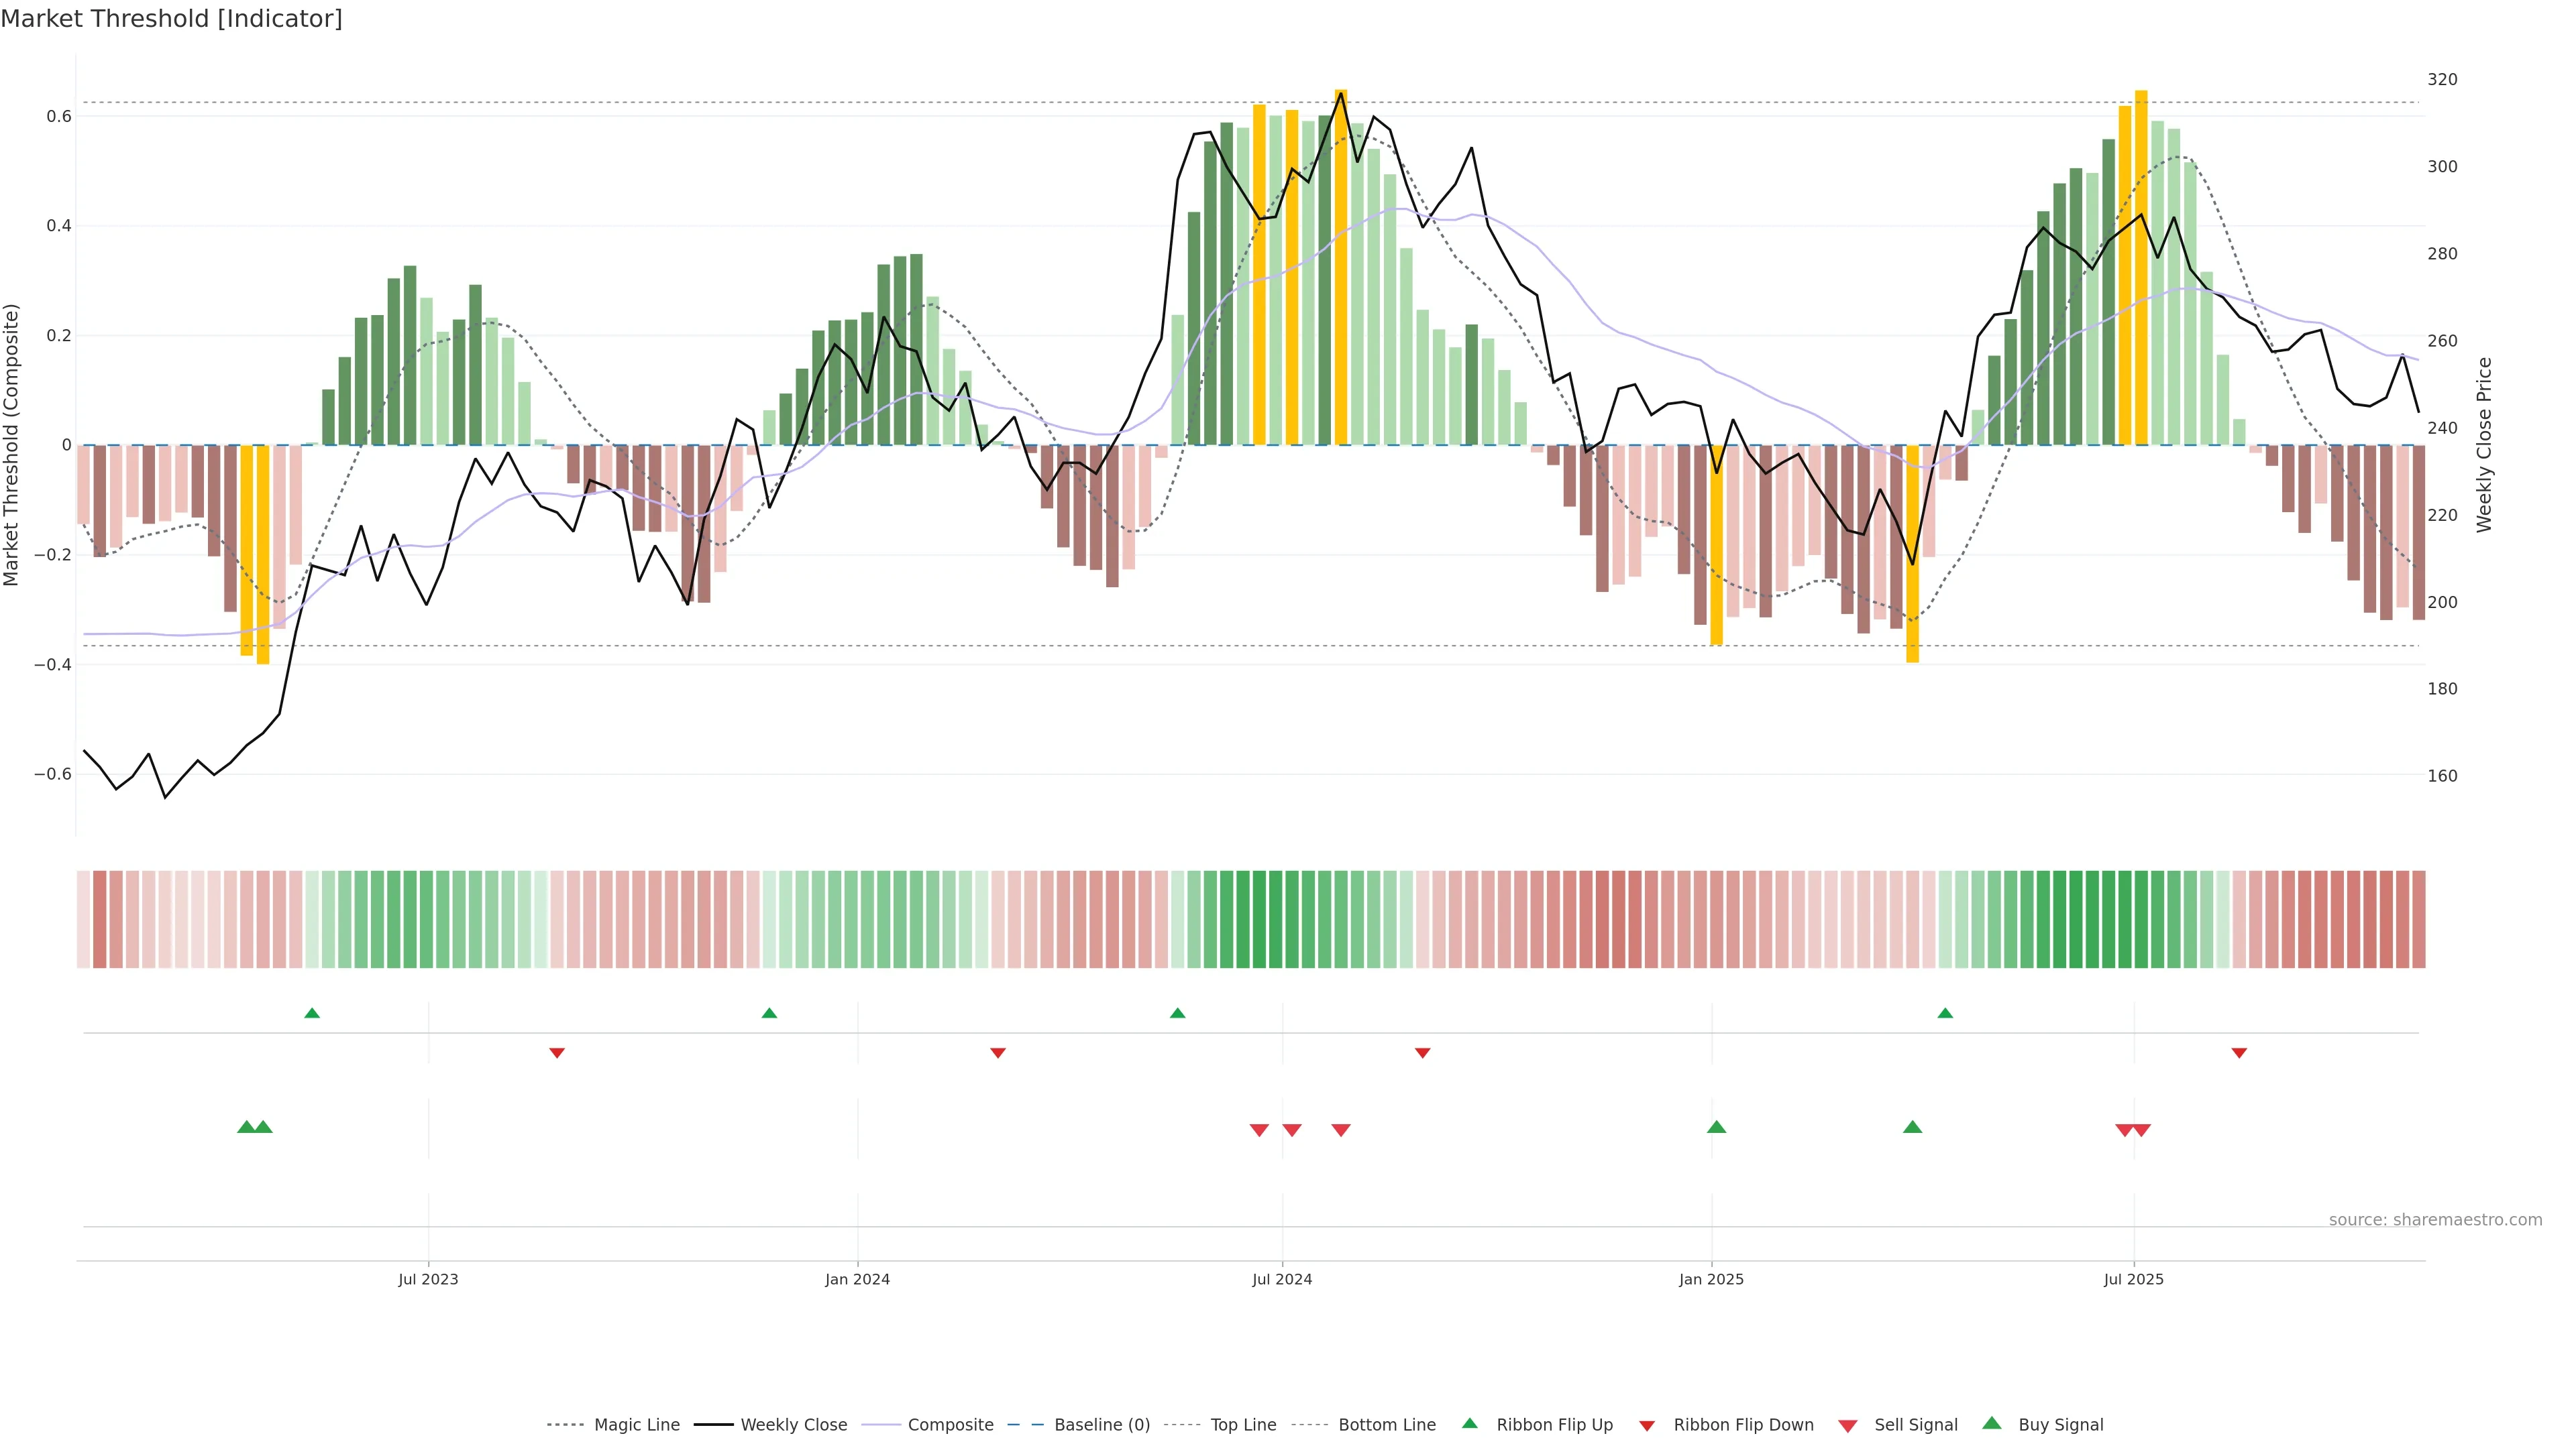This screenshot has height=1448, width=2576.
Task: Click the Jul 2024 x-axis tick label
Action: coord(1281,1279)
